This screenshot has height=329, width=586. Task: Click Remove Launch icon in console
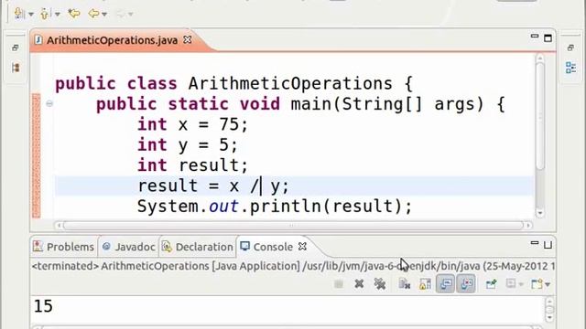pos(359,284)
